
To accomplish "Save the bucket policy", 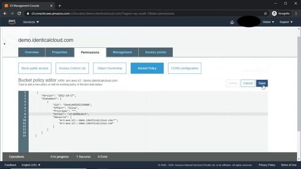I will [262, 83].
